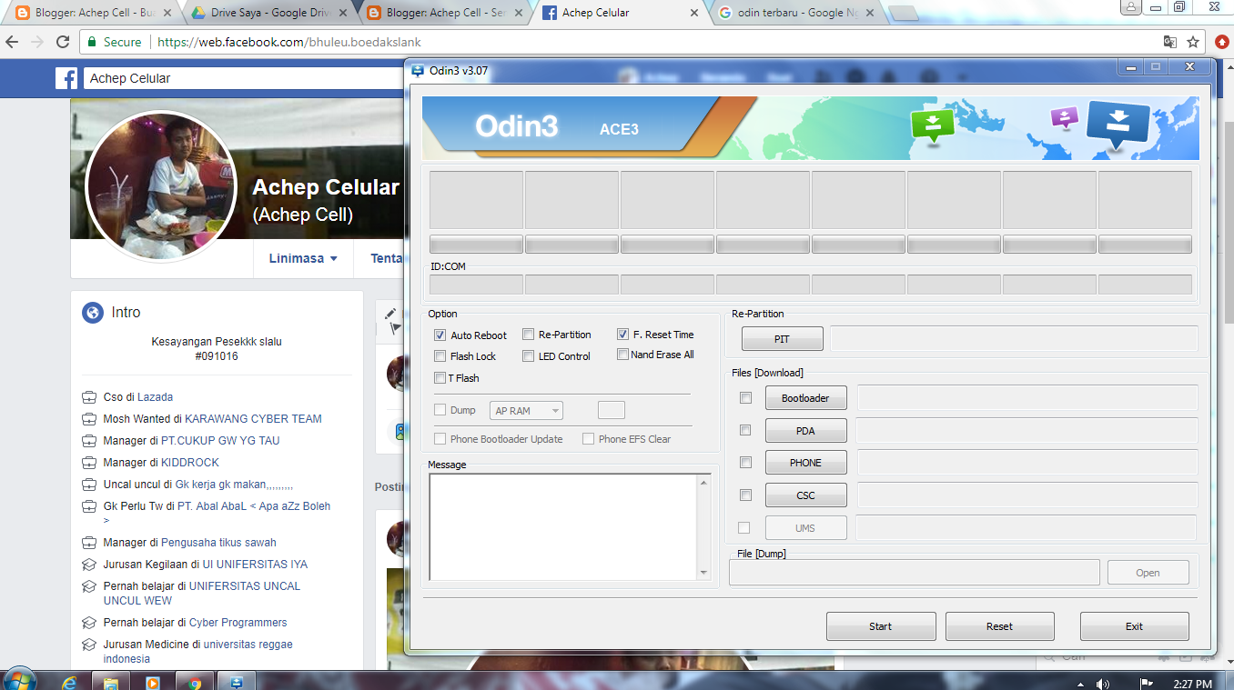
Task: Click the Chrome address bar URL
Action: pyautogui.click(x=289, y=42)
